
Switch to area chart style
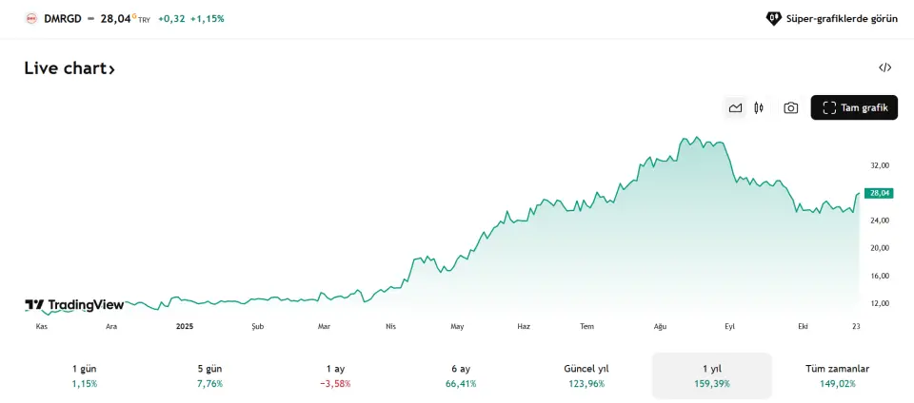tap(735, 108)
